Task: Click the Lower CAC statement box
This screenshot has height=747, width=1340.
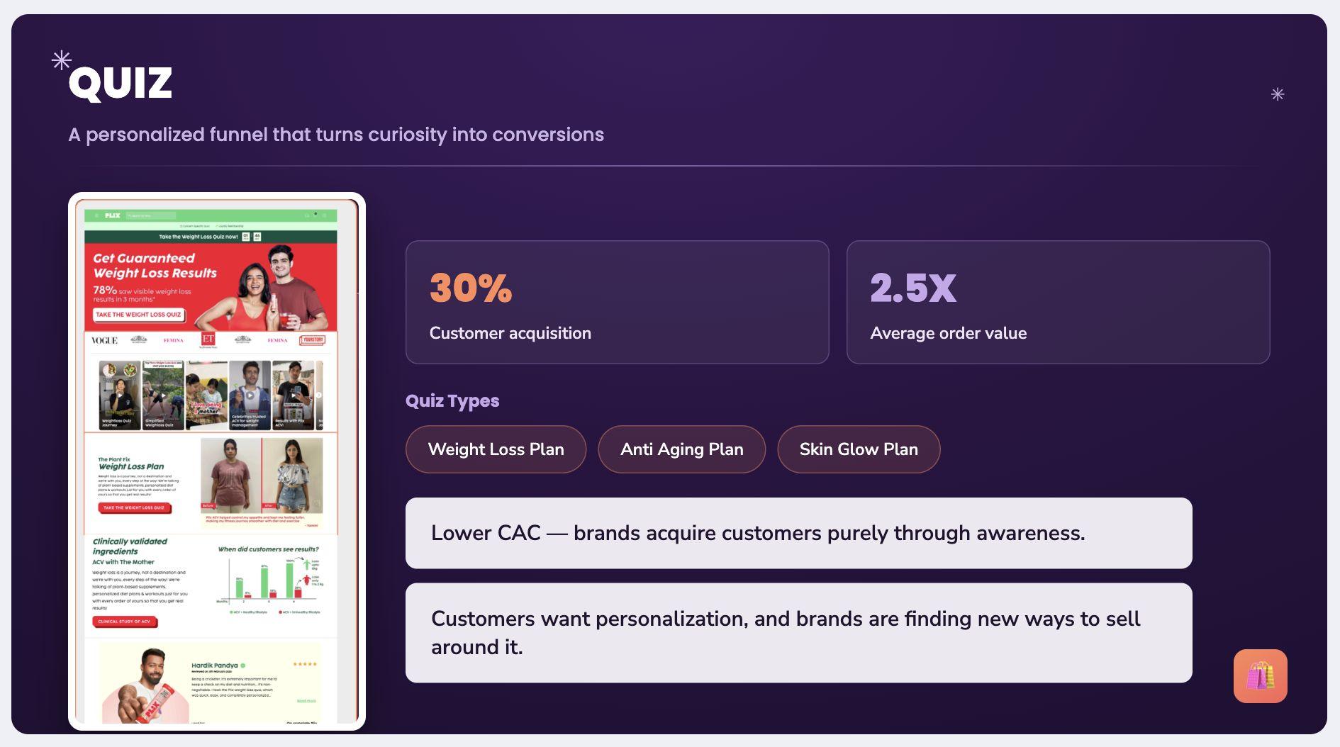Action: [x=799, y=533]
